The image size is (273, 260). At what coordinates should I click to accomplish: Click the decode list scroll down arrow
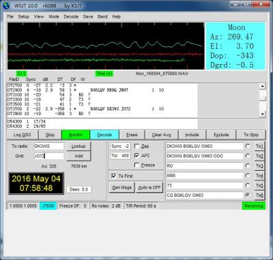tap(263, 114)
